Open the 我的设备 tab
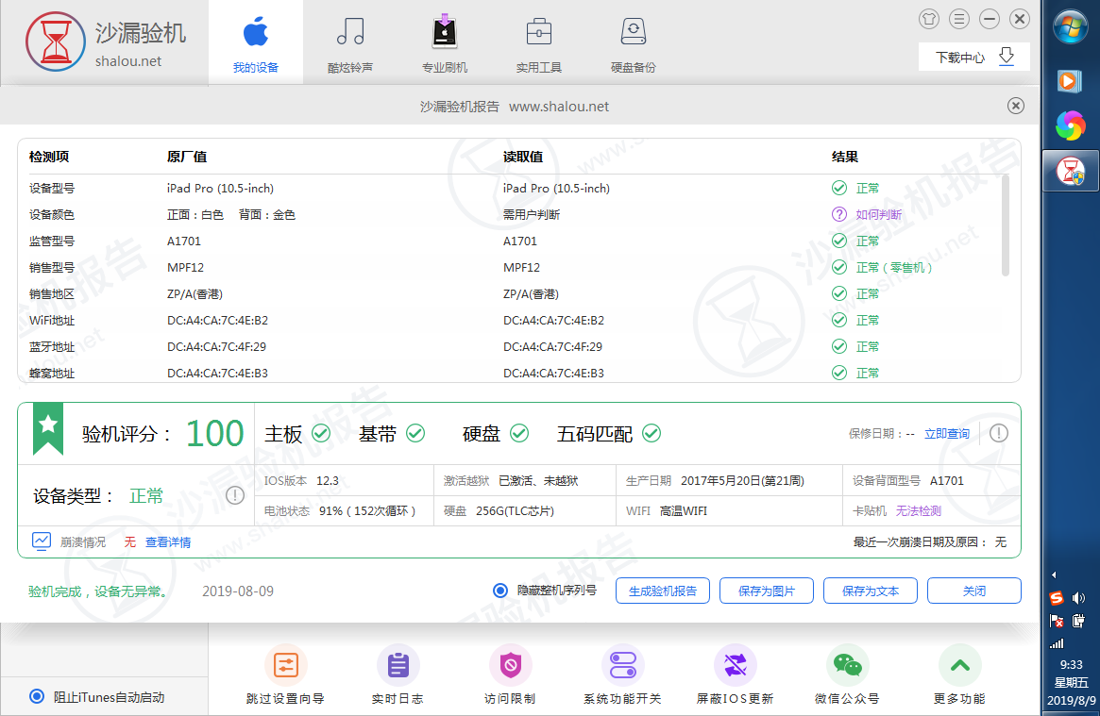1100x716 pixels. pyautogui.click(x=255, y=43)
